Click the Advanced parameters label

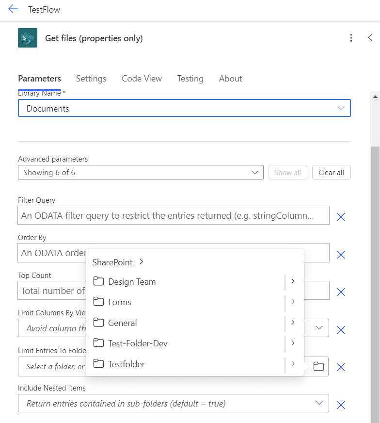(x=53, y=159)
